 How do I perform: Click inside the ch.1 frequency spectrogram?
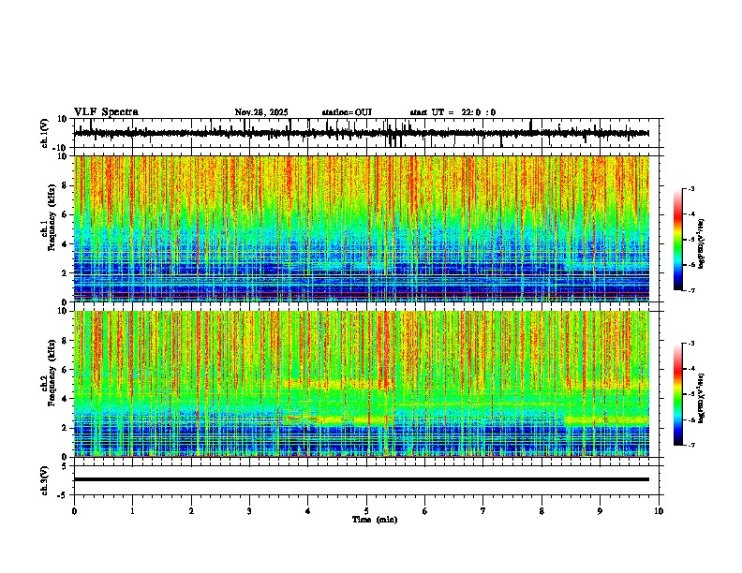[362, 228]
